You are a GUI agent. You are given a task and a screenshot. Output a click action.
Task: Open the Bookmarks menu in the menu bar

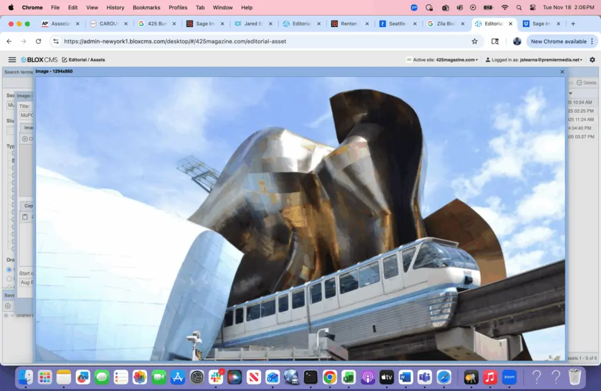146,8
